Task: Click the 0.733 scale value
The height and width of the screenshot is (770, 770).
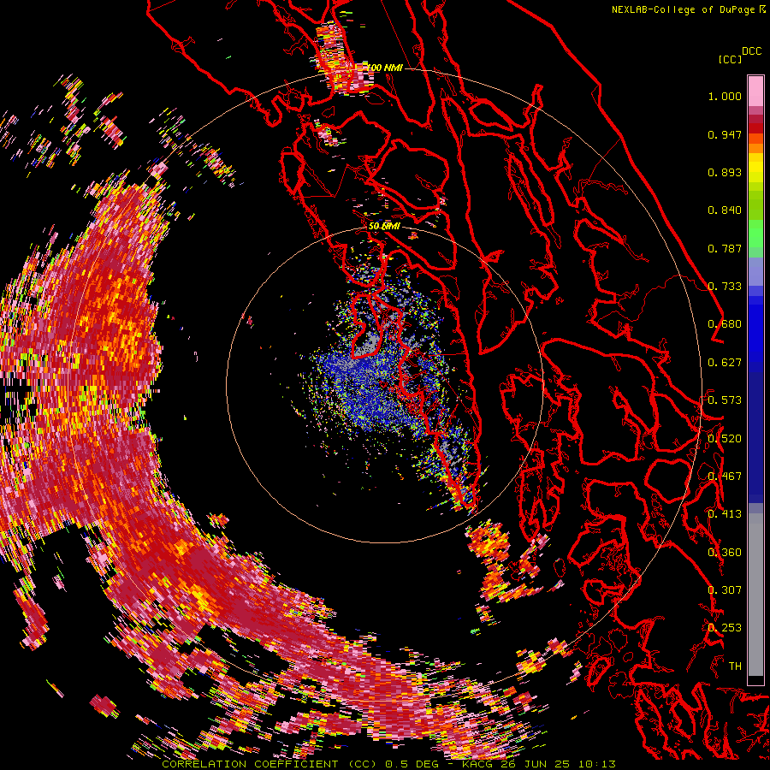Action: coord(725,287)
